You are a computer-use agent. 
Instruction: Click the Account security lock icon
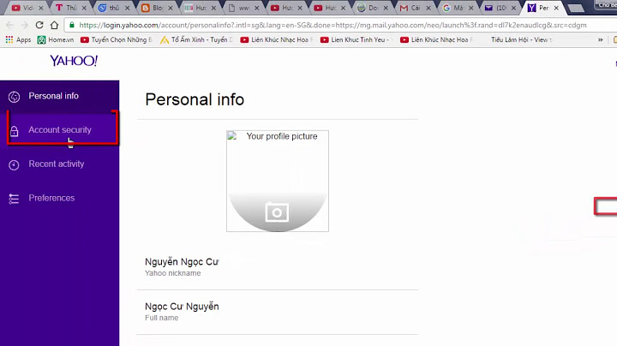click(x=15, y=131)
